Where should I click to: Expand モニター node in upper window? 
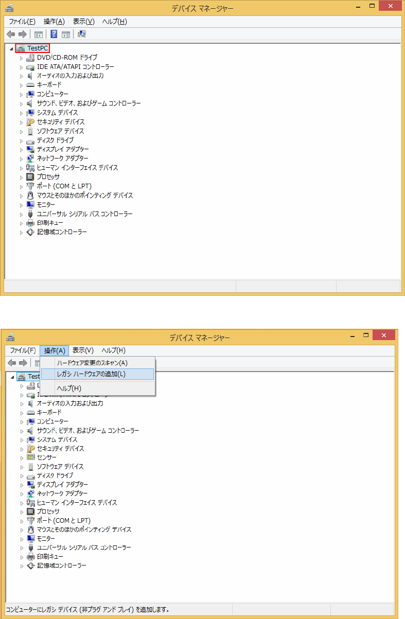pos(22,205)
